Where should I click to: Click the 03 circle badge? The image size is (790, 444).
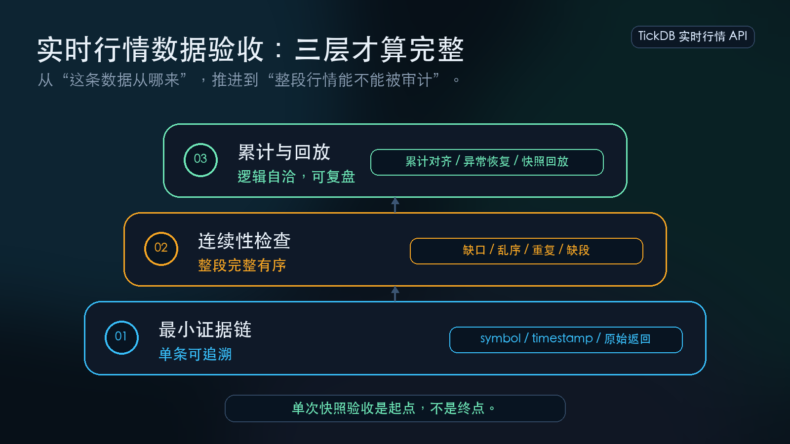coord(200,160)
